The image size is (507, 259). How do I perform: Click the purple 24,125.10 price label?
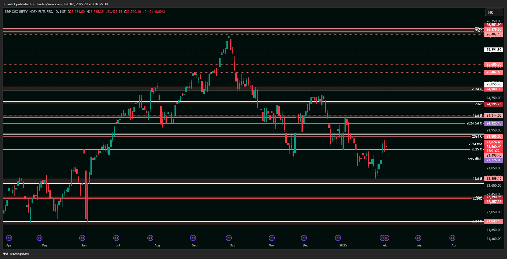(x=494, y=123)
